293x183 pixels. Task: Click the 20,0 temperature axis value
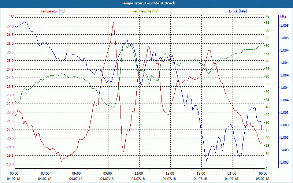coord(10,147)
